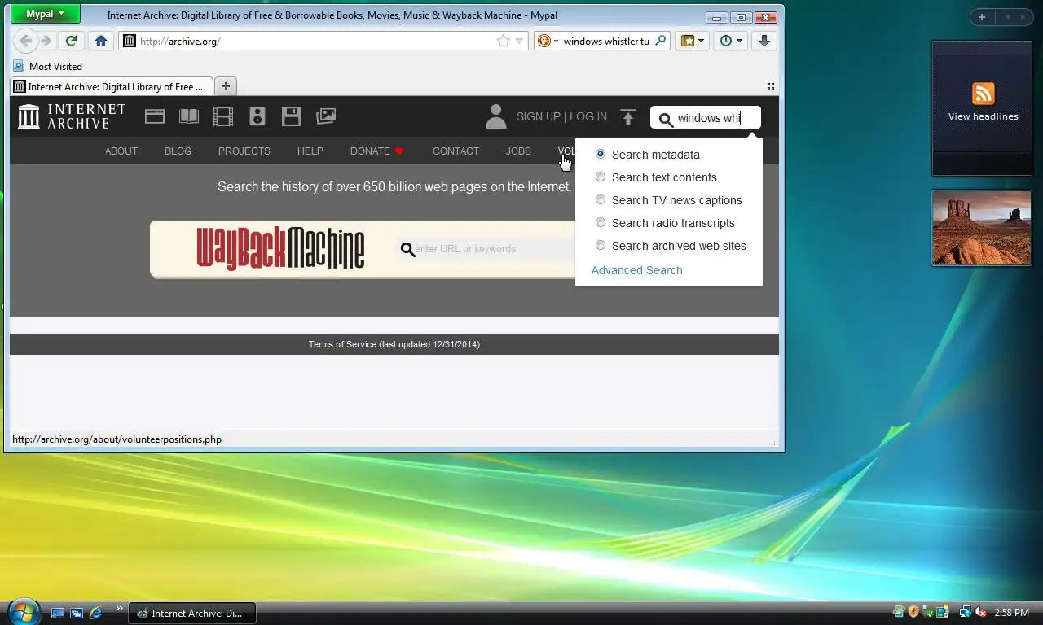This screenshot has height=625, width=1043.
Task: Click the sidebar add gadget plus
Action: [x=982, y=17]
